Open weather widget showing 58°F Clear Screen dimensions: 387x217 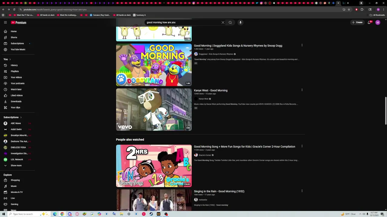click(x=348, y=214)
